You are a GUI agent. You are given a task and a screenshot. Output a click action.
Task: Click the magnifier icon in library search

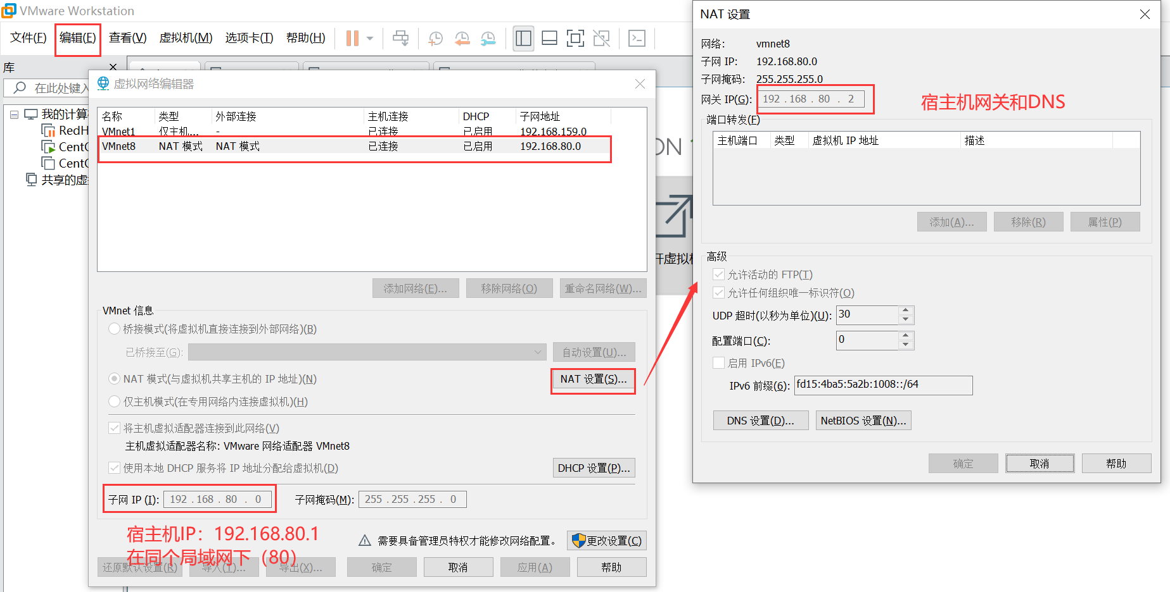pos(20,88)
